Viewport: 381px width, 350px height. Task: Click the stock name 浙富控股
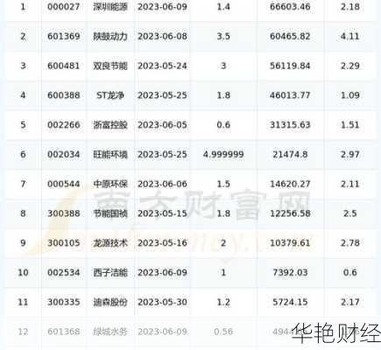pos(110,125)
